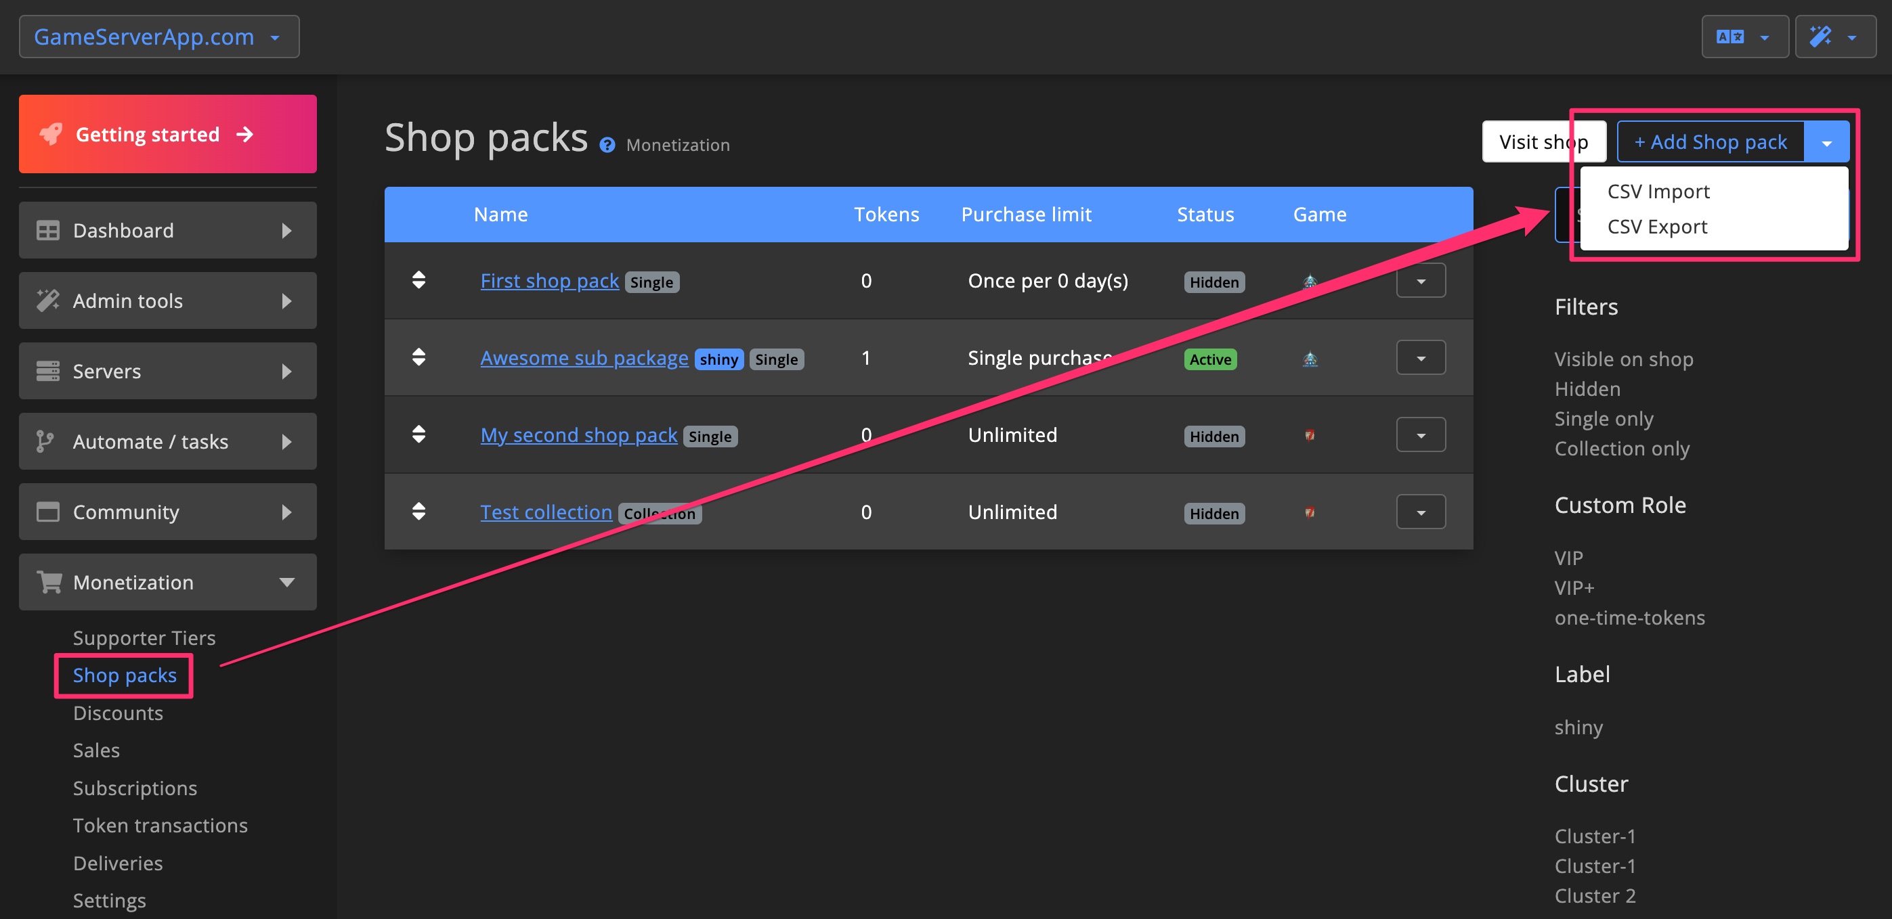Image resolution: width=1892 pixels, height=919 pixels.
Task: Toggle the shiny label filter
Action: coord(1578,727)
